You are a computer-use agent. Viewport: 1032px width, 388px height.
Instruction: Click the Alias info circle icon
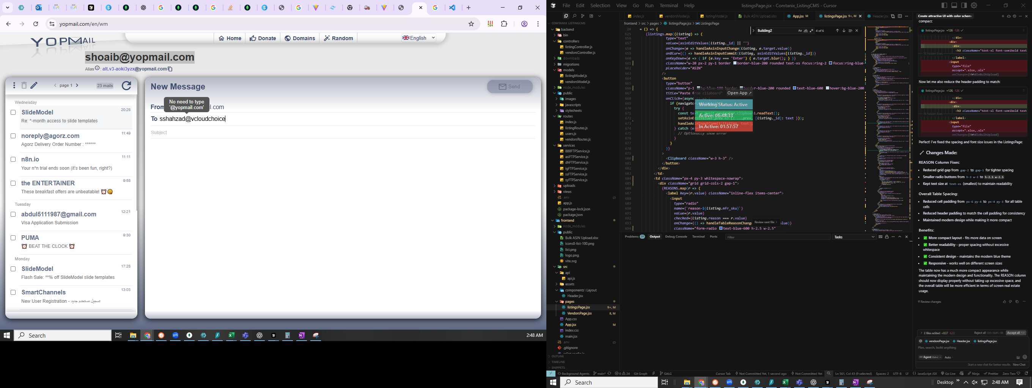[x=98, y=69]
